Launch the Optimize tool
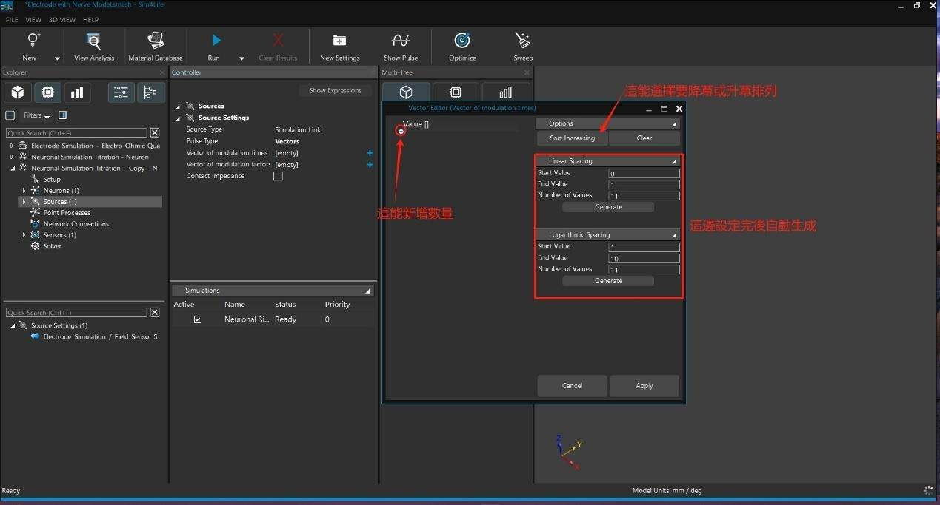 coord(461,41)
